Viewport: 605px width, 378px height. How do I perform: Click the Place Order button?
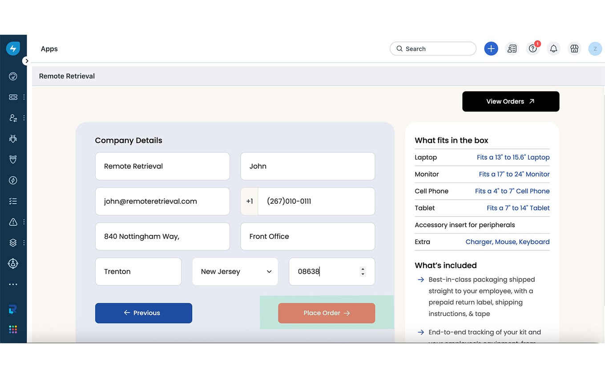coord(327,313)
